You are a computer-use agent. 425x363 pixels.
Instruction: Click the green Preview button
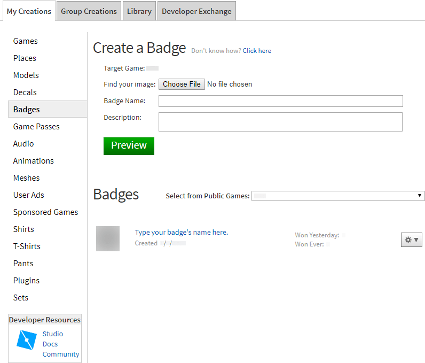(x=129, y=146)
